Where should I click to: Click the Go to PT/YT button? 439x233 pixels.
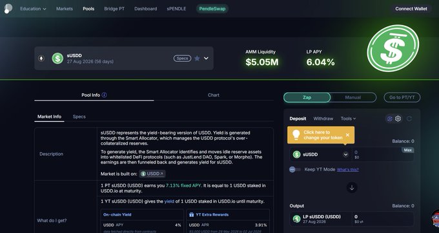(402, 97)
